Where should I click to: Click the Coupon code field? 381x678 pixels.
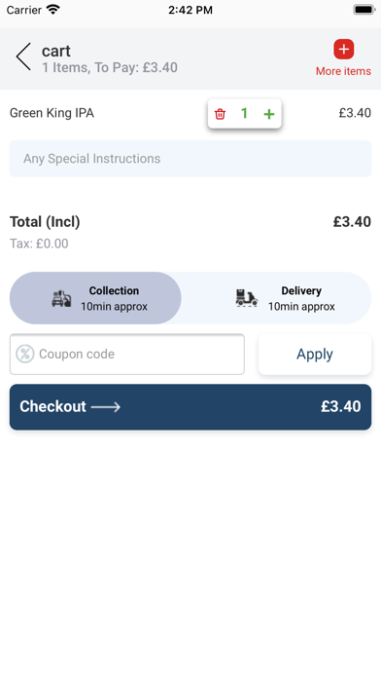coord(127,355)
